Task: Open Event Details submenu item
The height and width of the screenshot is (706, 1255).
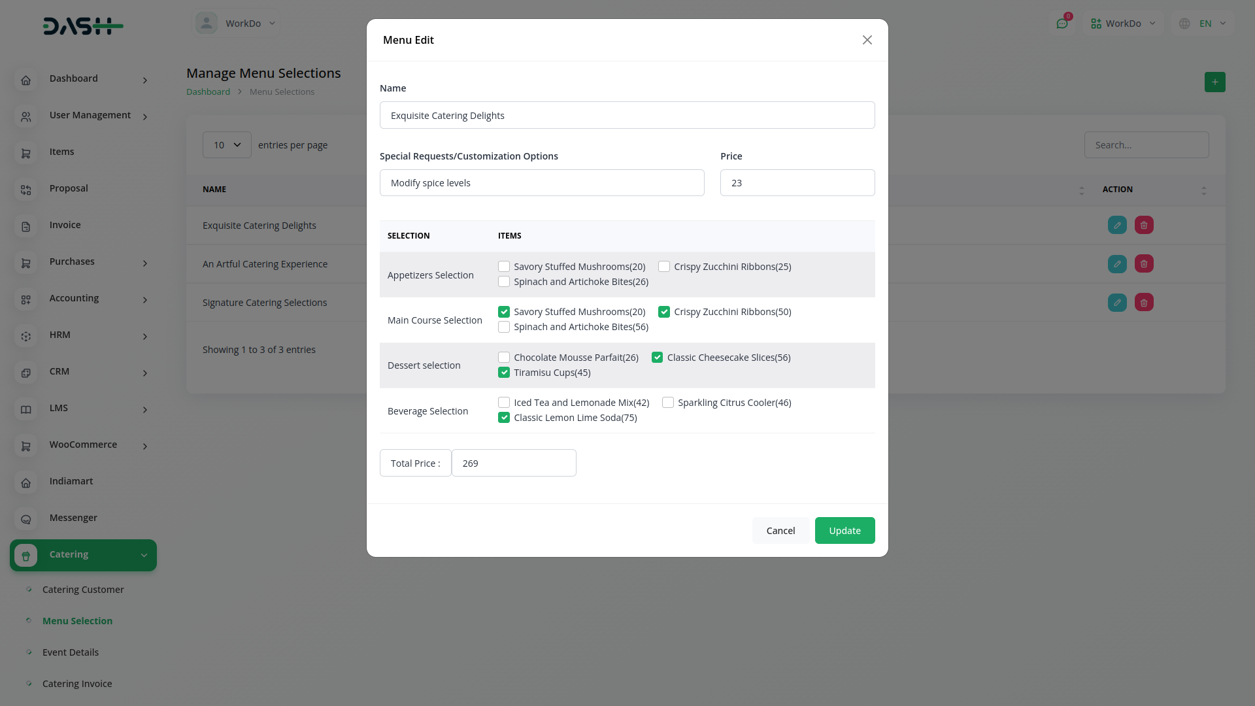Action: tap(71, 652)
